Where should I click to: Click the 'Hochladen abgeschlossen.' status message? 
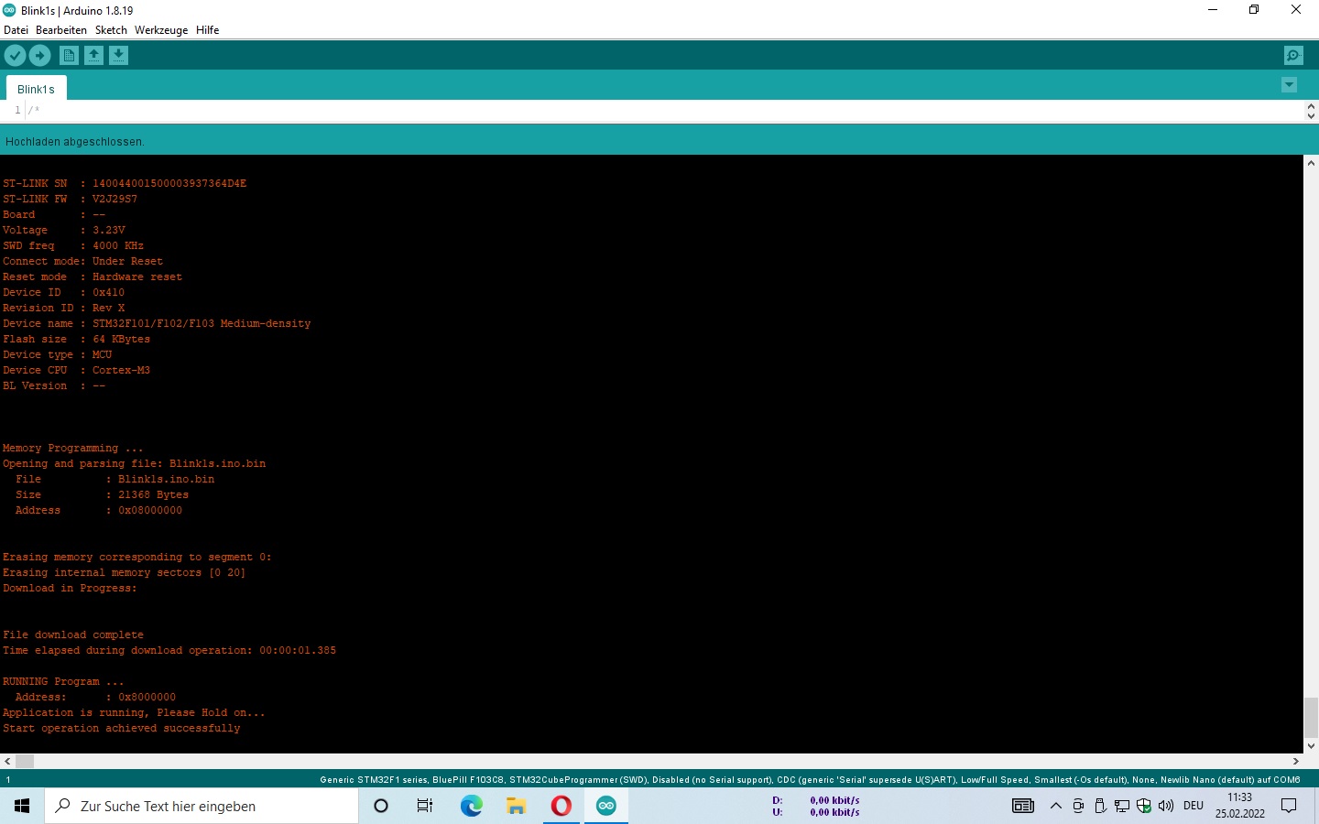[75, 142]
